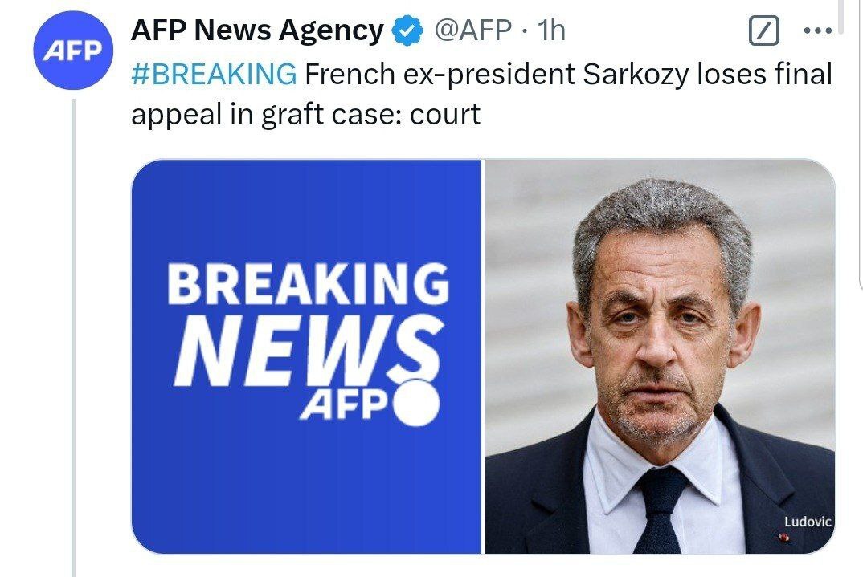The width and height of the screenshot is (863, 577).
Task: Click the red lapel pin on the suit
Action: [784, 537]
